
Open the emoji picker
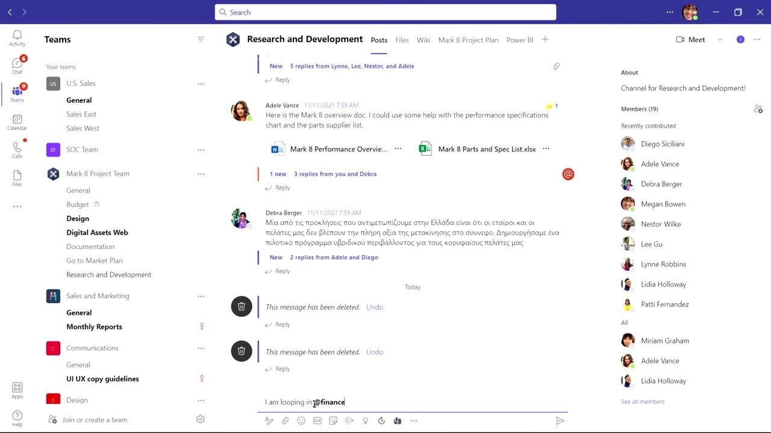click(301, 421)
